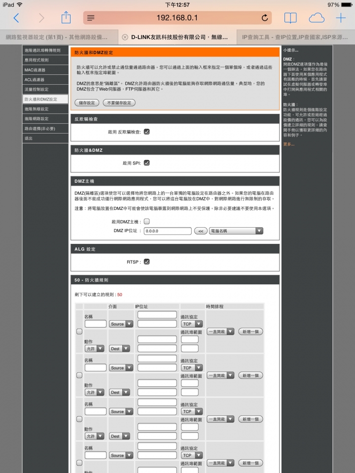Click the 更多... link in tips panel

click(289, 144)
